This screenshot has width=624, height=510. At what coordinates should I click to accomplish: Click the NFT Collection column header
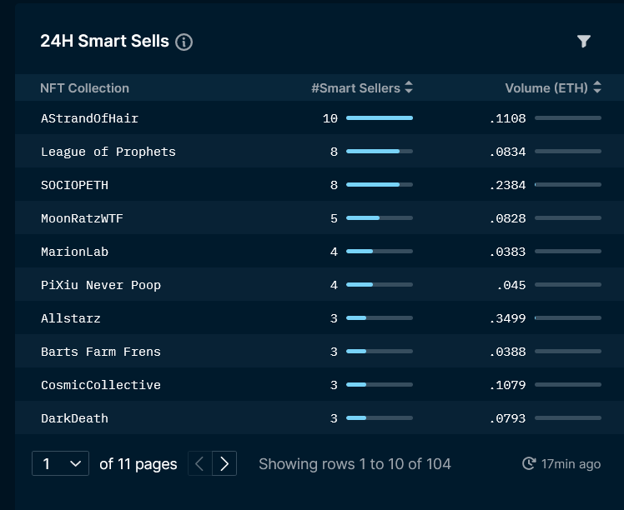point(85,87)
